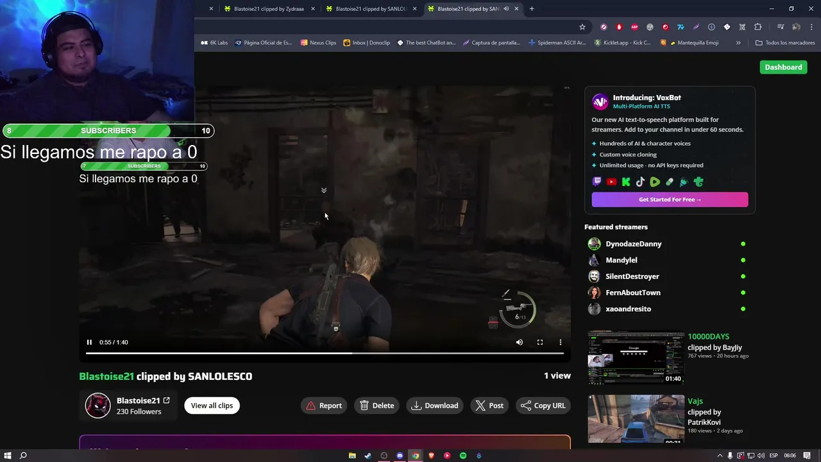The width and height of the screenshot is (821, 462).
Task: Mute the tab via its speaker icon
Action: click(x=507, y=9)
